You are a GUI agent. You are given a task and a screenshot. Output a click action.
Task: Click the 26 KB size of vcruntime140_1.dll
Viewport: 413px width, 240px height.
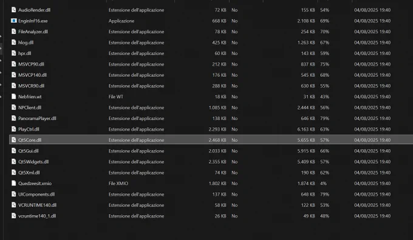[x=220, y=216]
